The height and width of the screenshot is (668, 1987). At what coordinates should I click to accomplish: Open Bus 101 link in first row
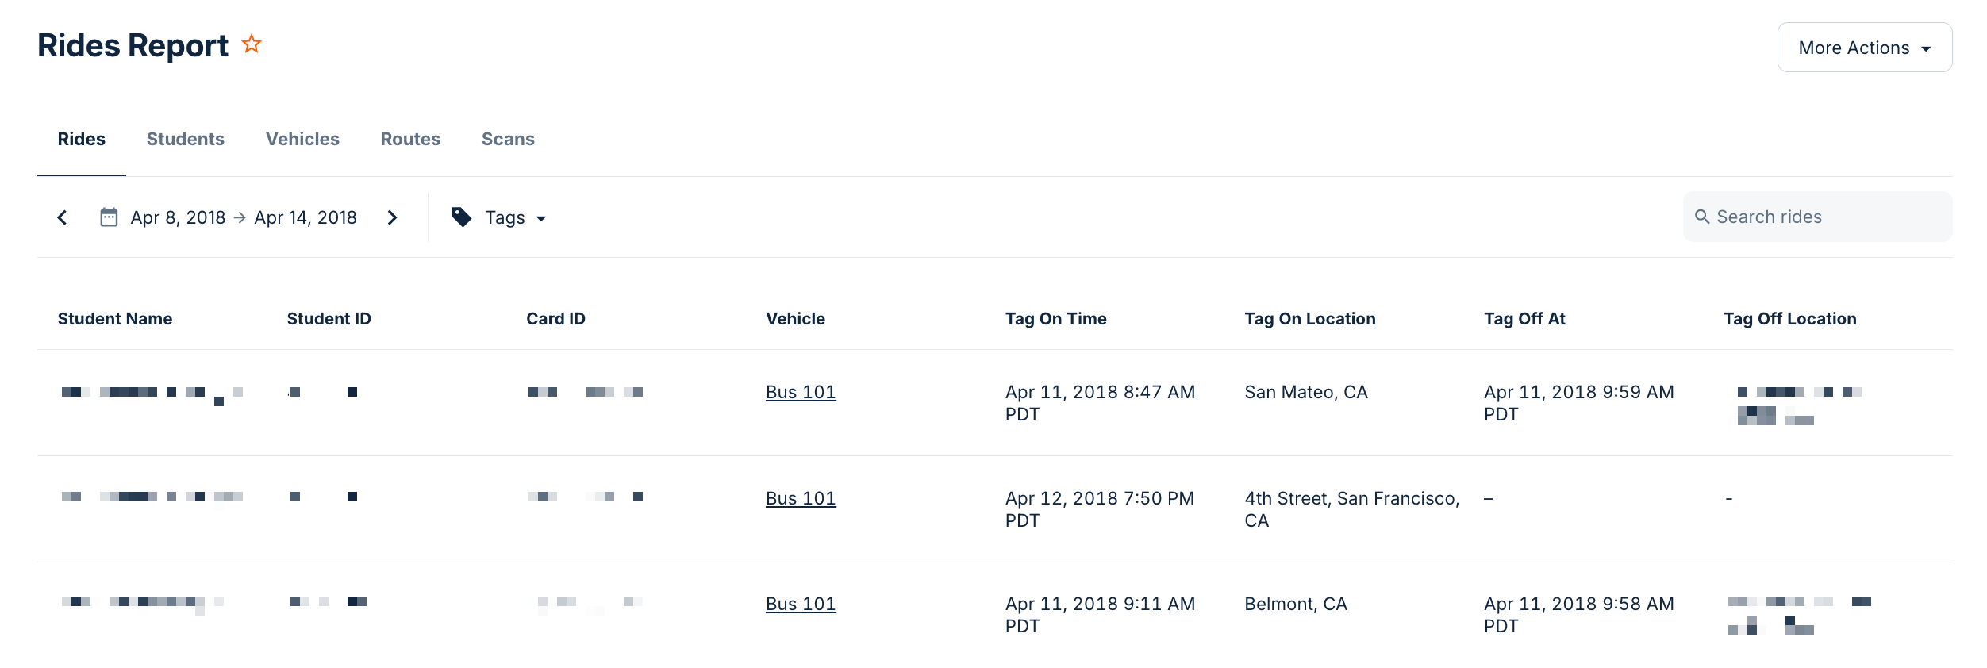[x=801, y=392]
